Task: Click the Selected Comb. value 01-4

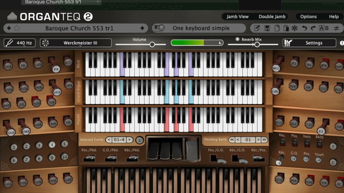Action: [x=119, y=140]
